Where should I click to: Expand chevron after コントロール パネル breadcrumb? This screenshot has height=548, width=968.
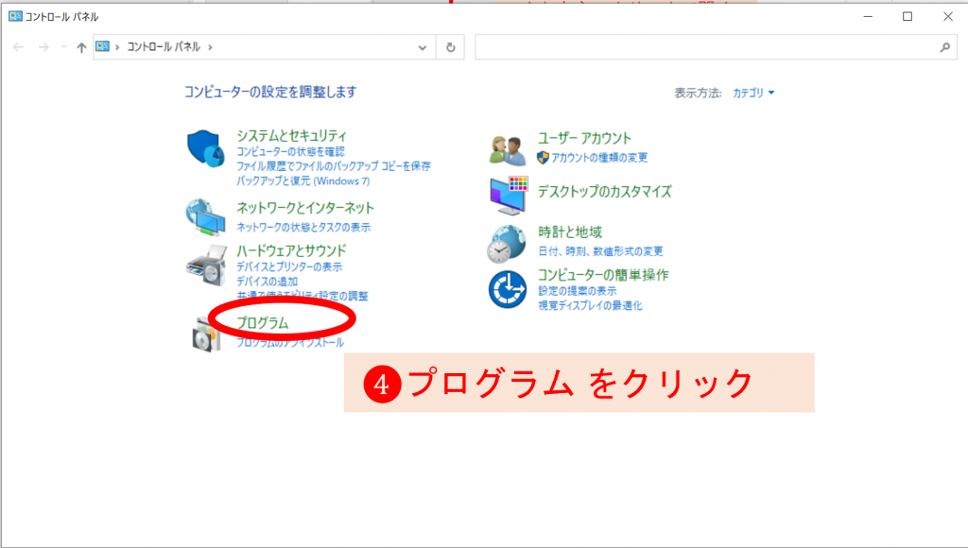[x=211, y=47]
